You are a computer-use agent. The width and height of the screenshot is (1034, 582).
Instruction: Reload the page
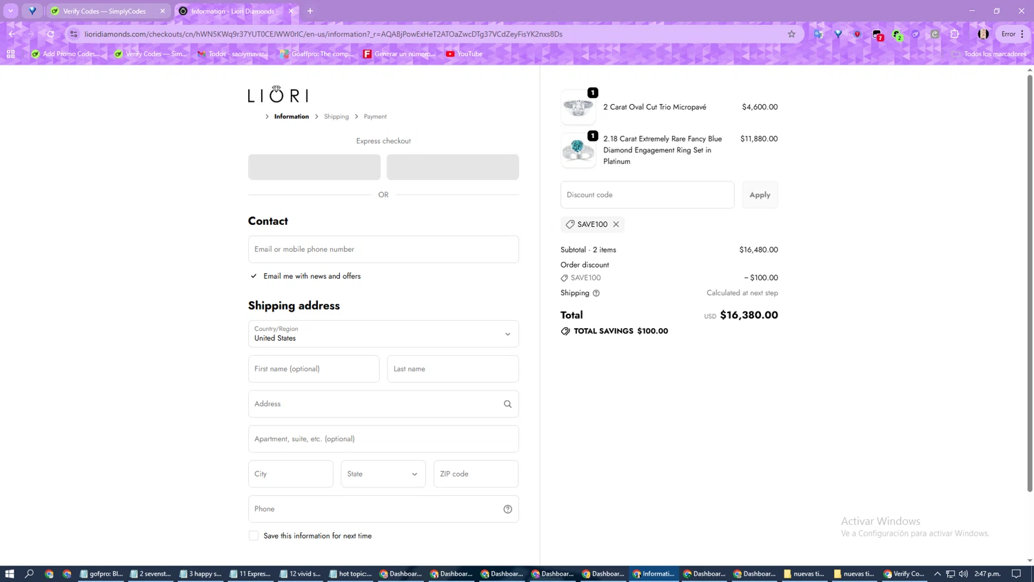50,34
